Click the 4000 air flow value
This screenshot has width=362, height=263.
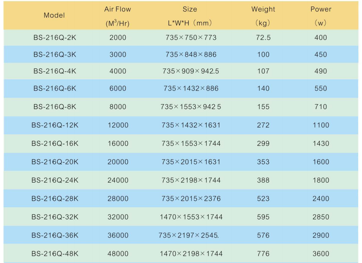(118, 71)
